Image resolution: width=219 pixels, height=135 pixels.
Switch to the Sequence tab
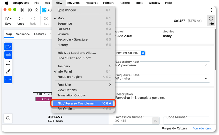coord(23,34)
